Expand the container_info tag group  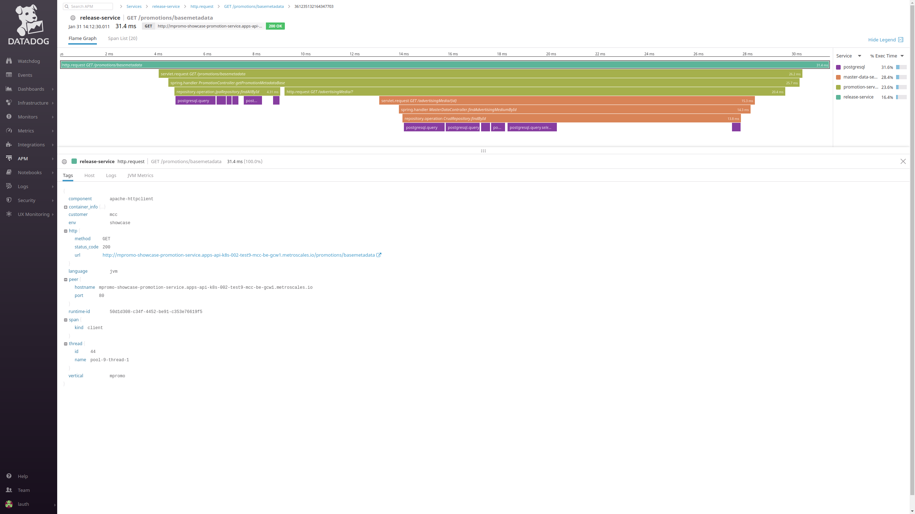click(x=66, y=207)
